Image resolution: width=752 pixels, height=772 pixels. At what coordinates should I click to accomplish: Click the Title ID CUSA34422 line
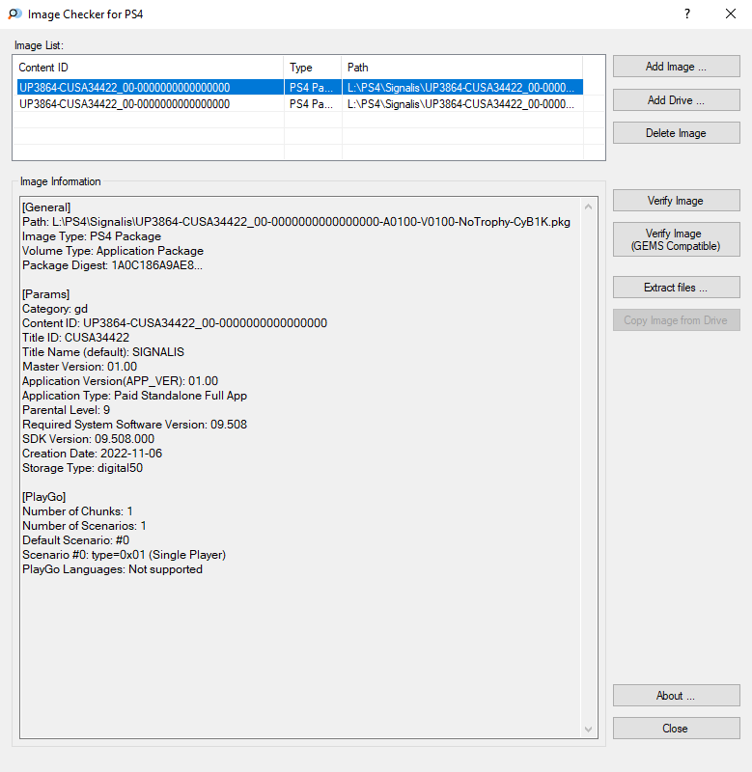76,338
